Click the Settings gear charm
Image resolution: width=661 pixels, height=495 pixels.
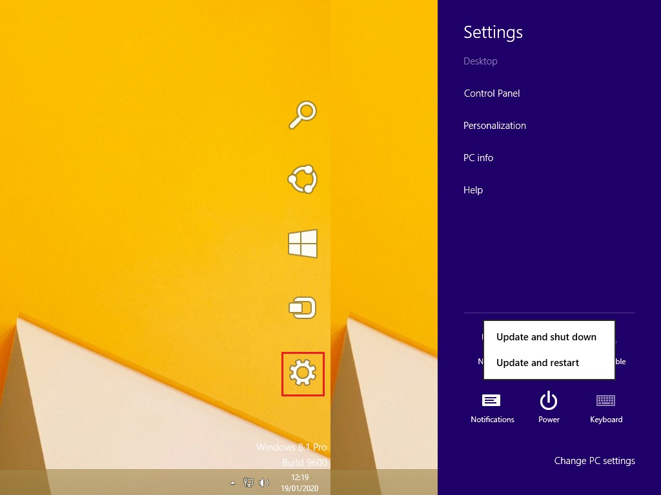tap(302, 373)
